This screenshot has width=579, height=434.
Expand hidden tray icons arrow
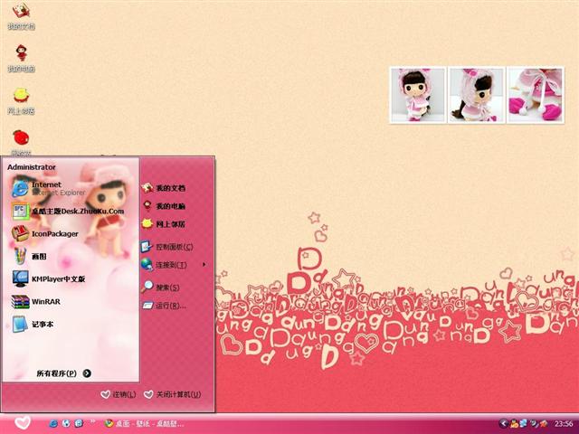(x=503, y=423)
